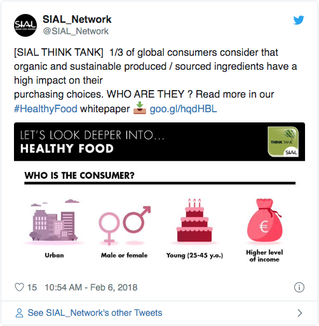Click the SIAL_Network display name
The image size is (319, 326).
click(77, 20)
